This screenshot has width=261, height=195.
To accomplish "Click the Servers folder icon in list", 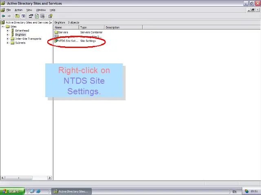I will click(x=56, y=32).
